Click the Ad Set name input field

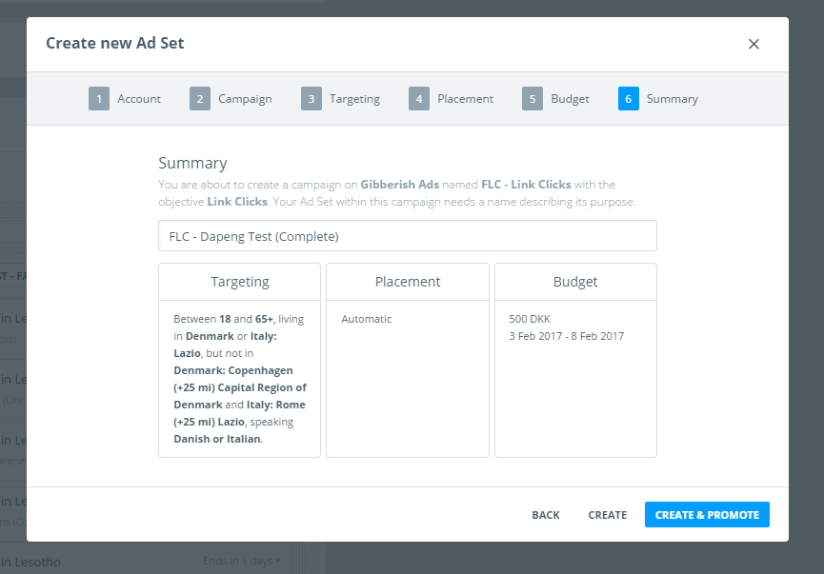408,236
